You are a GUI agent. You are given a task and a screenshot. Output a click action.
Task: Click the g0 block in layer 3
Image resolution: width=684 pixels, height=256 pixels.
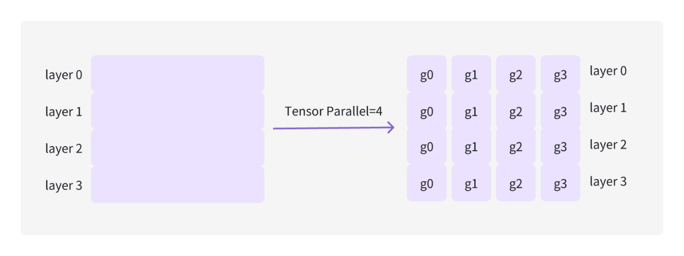426,183
